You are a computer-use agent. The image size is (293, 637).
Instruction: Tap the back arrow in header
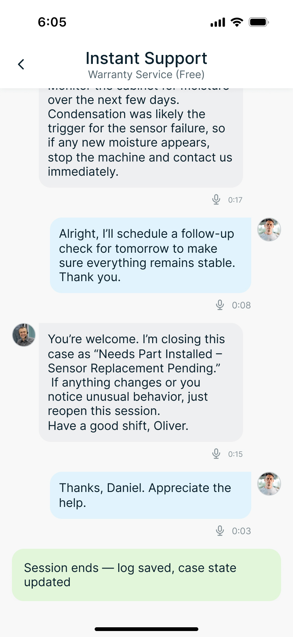point(21,64)
